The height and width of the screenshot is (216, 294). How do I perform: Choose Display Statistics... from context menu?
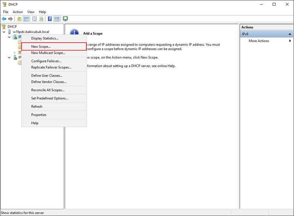point(54,38)
